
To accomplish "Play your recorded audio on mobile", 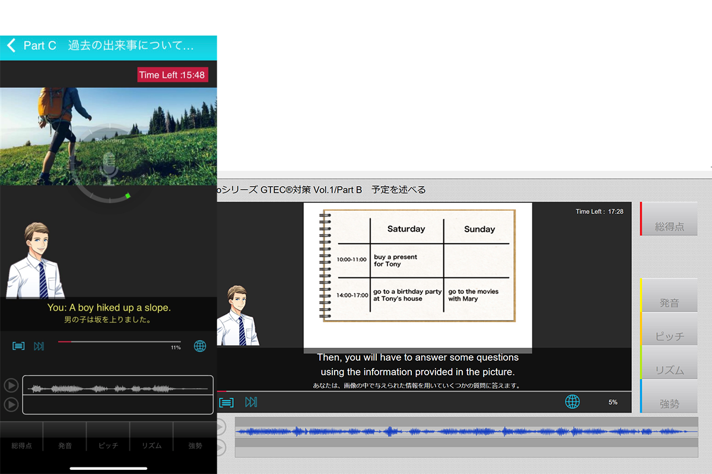I will [11, 405].
